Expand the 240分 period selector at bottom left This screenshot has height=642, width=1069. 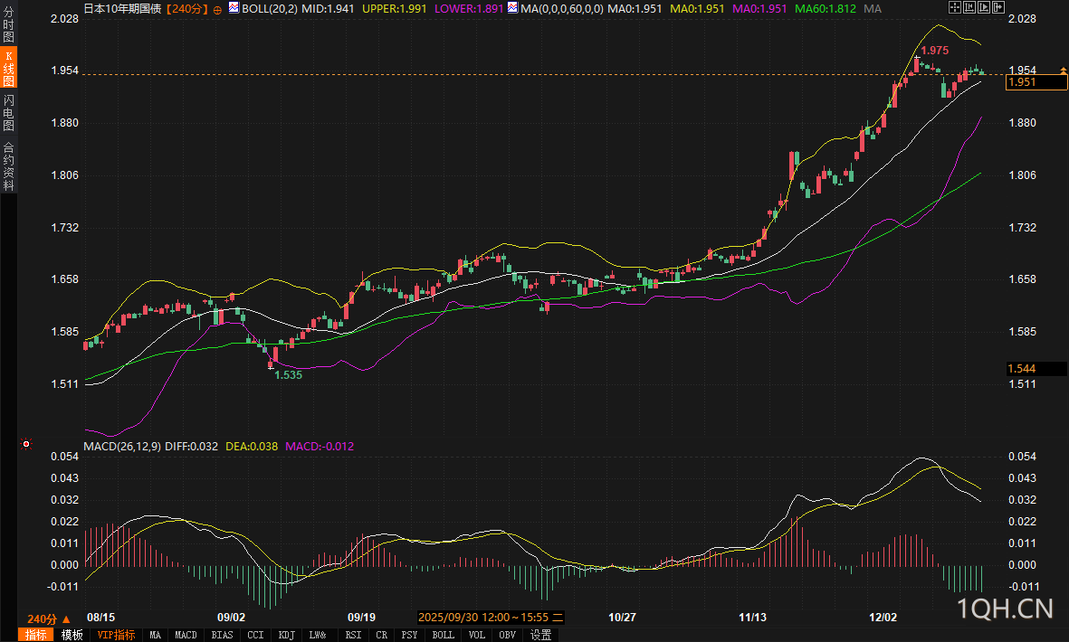[x=49, y=619]
